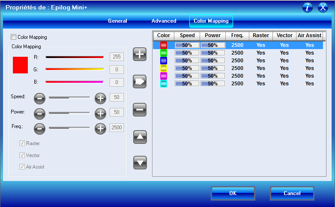Viewport: 335px width, 207px height.
Task: Close the dialog with the X button
Action: 323,7
